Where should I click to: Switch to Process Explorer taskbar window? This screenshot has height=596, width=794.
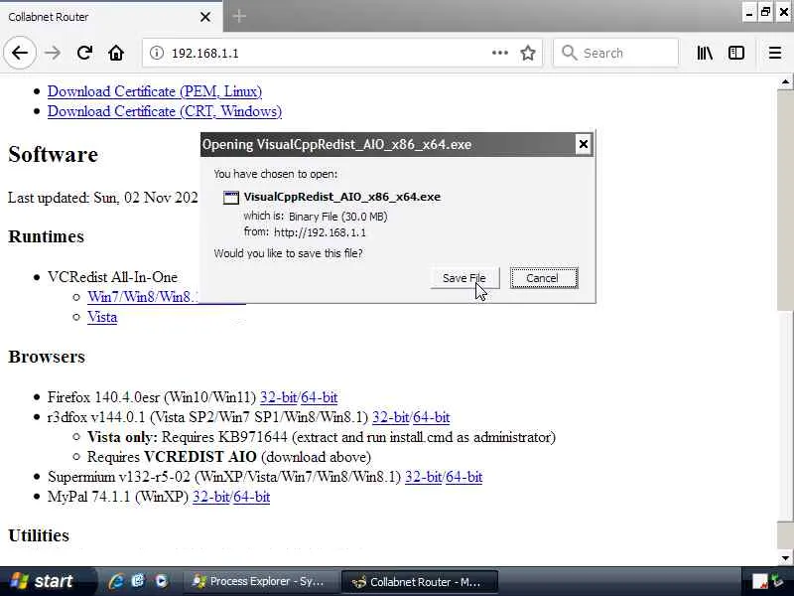click(261, 581)
